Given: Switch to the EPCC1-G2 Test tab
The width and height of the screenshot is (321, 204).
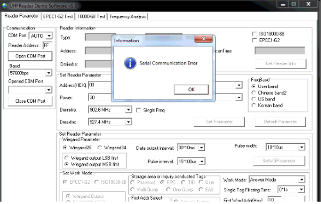Looking at the screenshot, I should point(58,16).
